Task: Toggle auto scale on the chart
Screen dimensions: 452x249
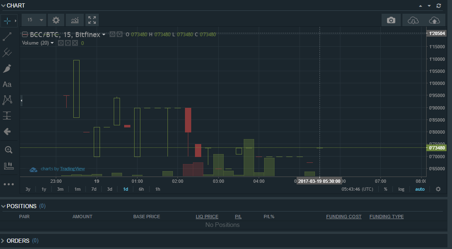Action: pyautogui.click(x=420, y=189)
